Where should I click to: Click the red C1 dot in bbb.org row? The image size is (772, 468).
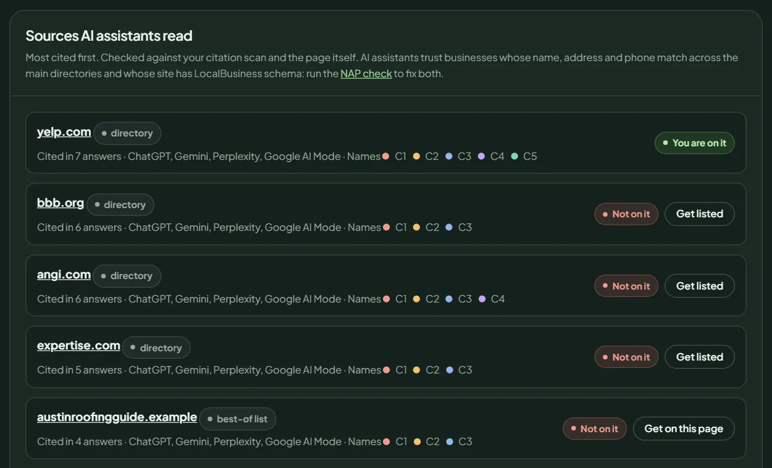coord(387,227)
